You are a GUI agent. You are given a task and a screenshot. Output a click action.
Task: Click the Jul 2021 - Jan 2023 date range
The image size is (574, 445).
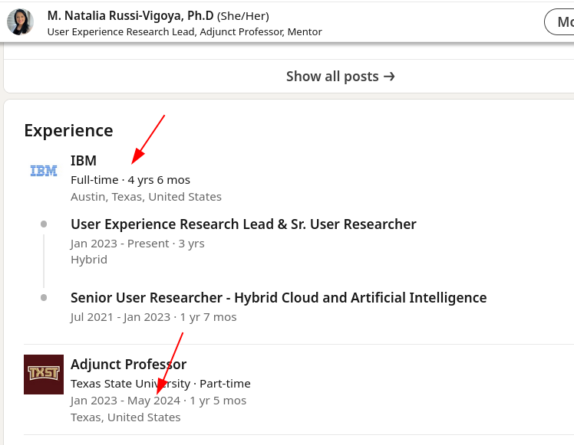(120, 317)
